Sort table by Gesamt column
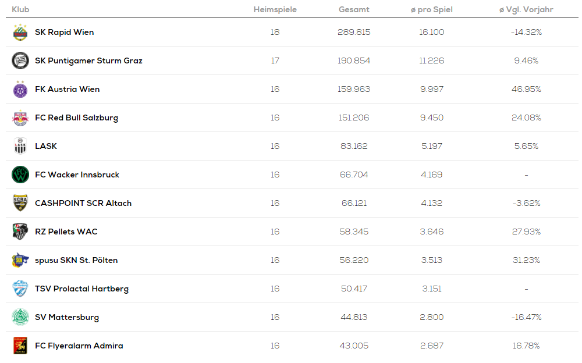582x363 pixels. click(x=354, y=10)
